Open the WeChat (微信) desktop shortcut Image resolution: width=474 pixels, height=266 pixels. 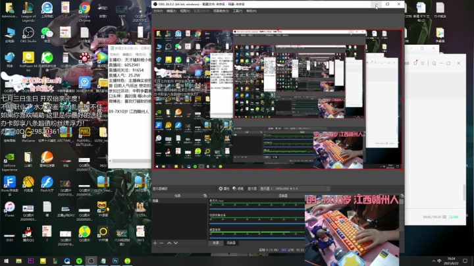click(47, 34)
